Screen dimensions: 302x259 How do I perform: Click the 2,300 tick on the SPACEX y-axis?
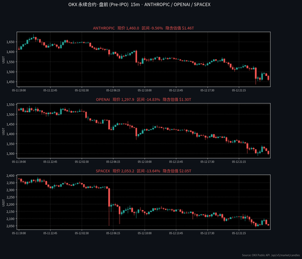pyautogui.click(x=10, y=190)
